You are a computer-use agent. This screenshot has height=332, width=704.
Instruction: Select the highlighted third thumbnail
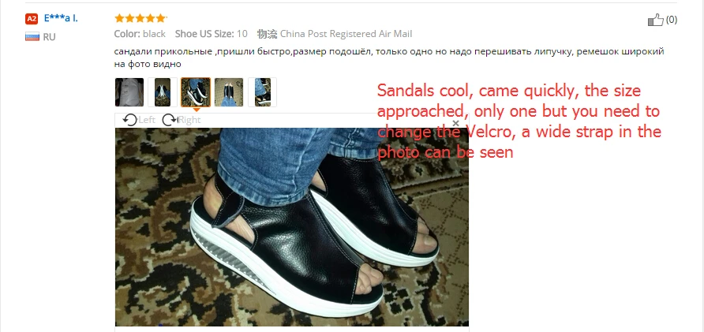(196, 92)
